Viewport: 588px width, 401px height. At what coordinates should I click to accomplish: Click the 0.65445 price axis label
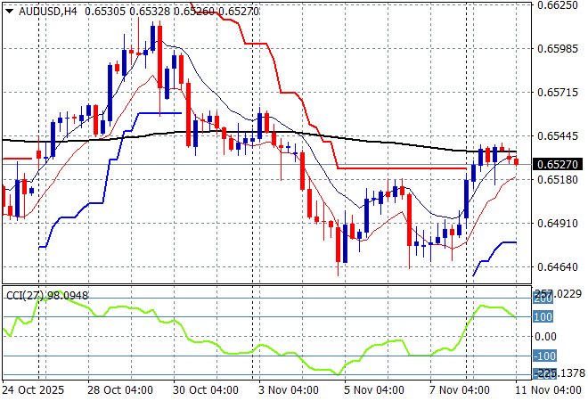tap(559, 135)
